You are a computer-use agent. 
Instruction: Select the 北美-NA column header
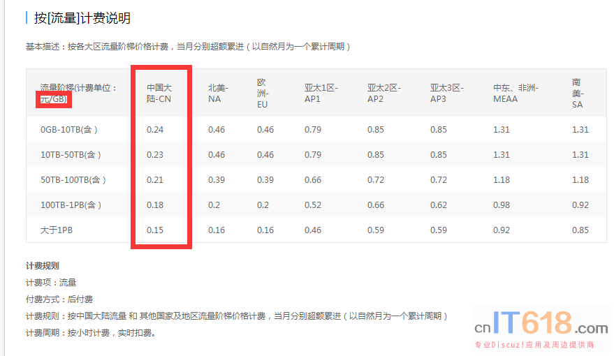217,94
